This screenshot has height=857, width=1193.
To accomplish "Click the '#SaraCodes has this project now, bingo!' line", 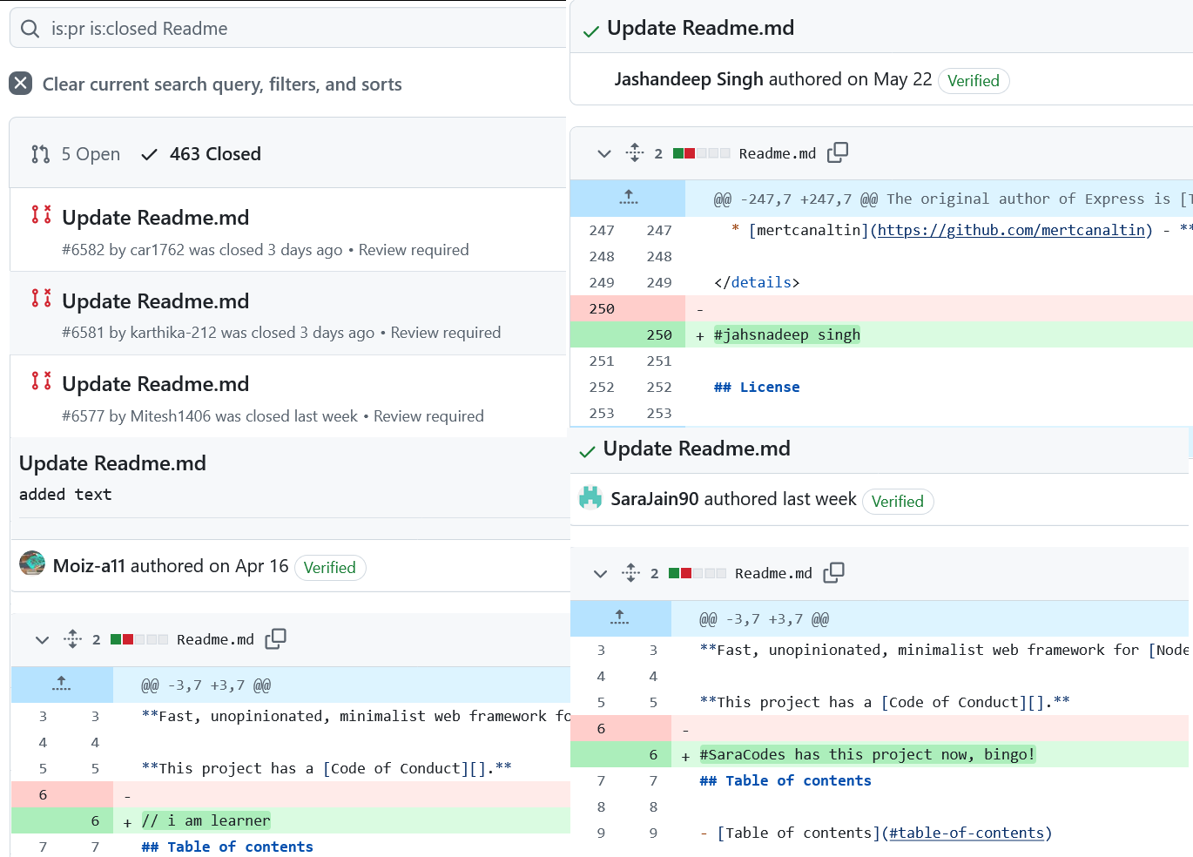I will pyautogui.click(x=867, y=754).
